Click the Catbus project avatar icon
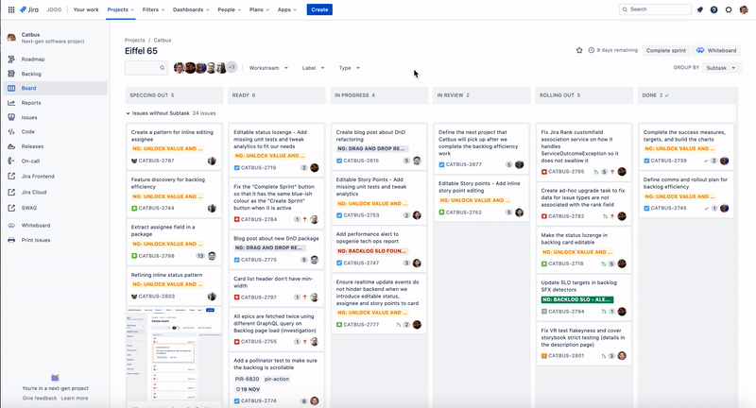The height and width of the screenshot is (408, 756). pyautogui.click(x=11, y=38)
